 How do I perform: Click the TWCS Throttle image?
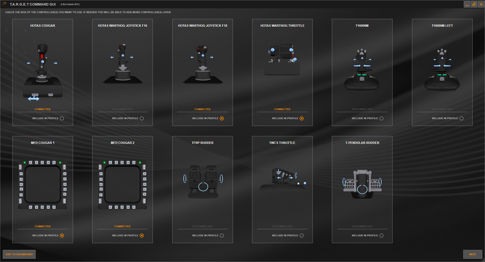(x=283, y=179)
